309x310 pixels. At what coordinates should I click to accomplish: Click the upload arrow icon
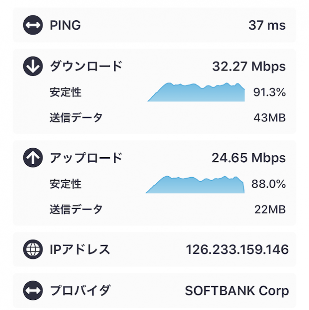[x=33, y=158]
